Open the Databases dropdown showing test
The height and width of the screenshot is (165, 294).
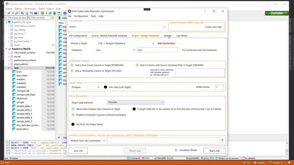coord(115,50)
